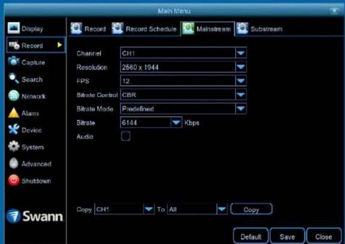Click the Default button
Screen dimensions: 345x244
(x=251, y=236)
